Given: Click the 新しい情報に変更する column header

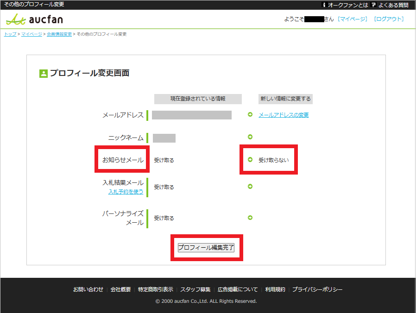Looking at the screenshot, I should click(285, 99).
